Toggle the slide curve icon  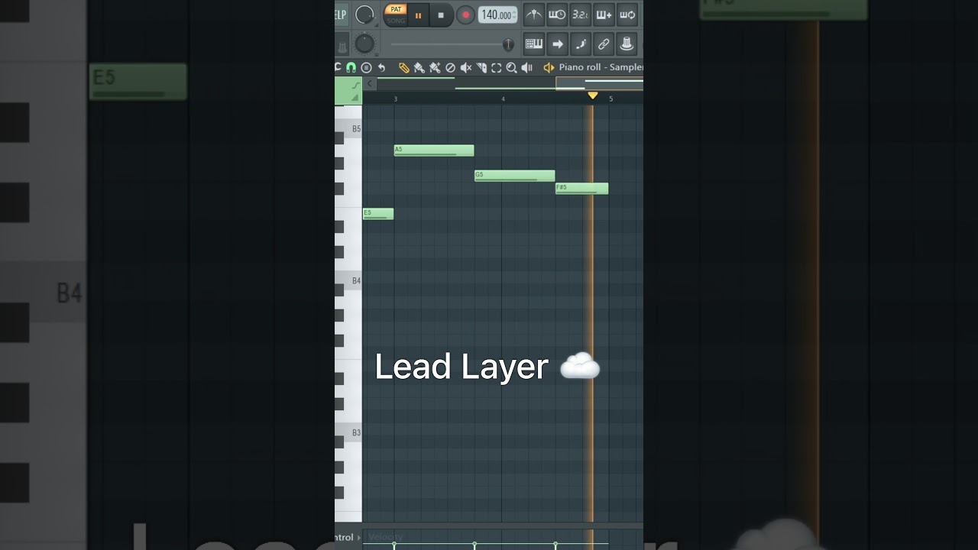point(355,85)
